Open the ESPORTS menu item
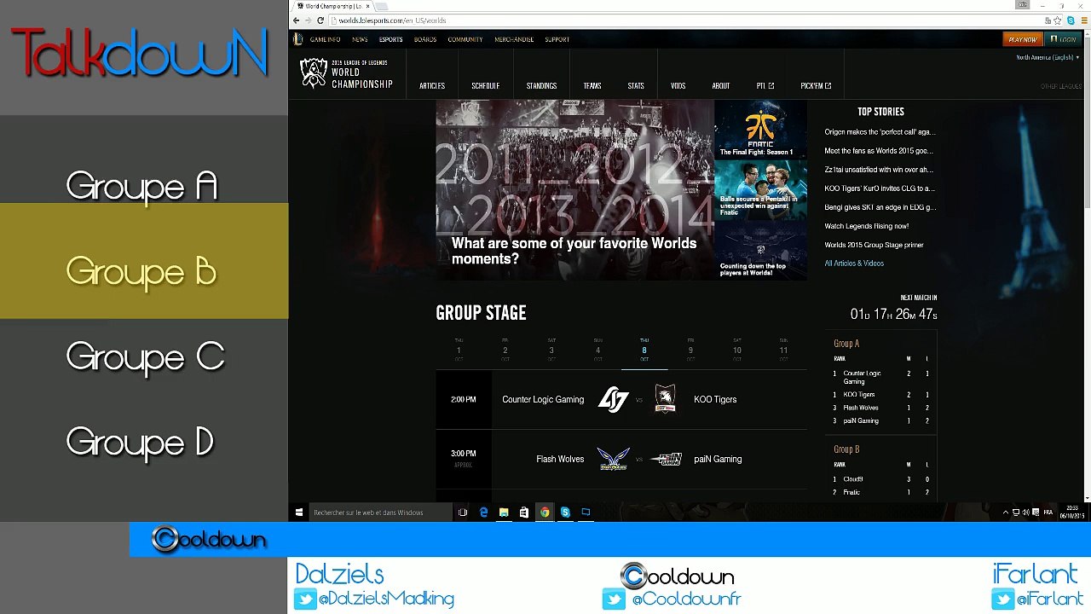 click(x=390, y=39)
